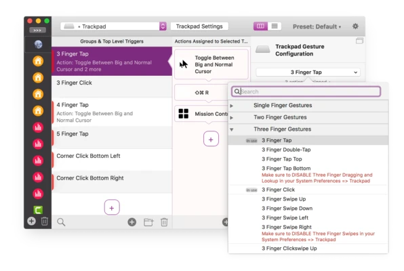Open preferences with the gear icon
Viewport: 404px width, 271px height.
click(x=355, y=26)
